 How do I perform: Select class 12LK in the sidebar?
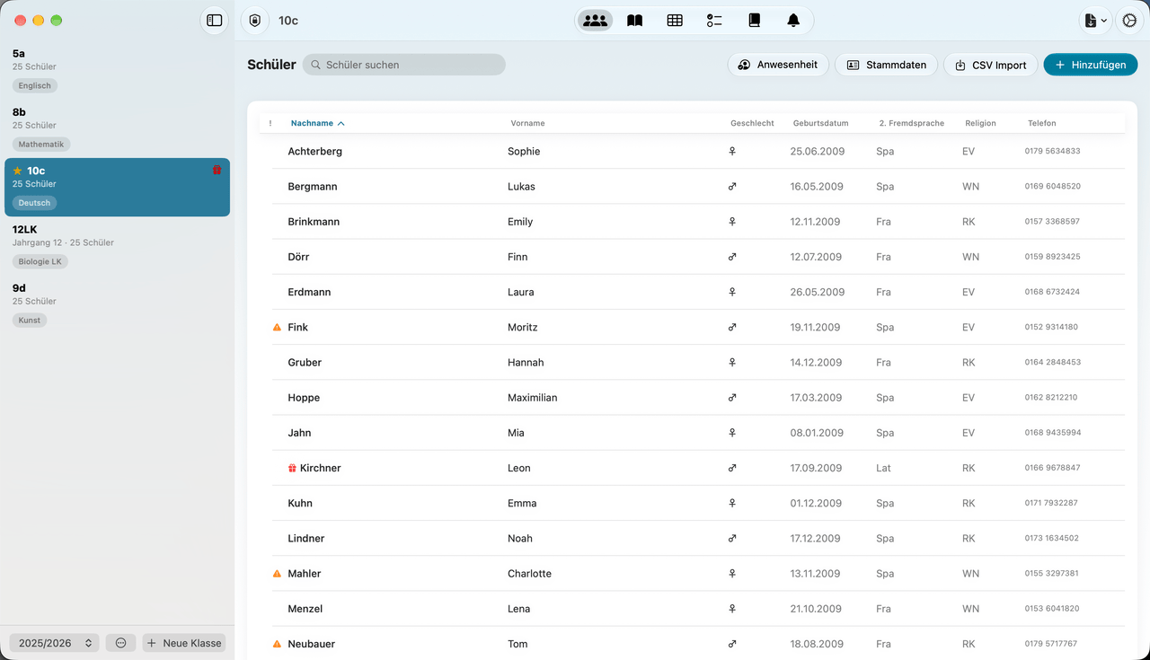[117, 246]
